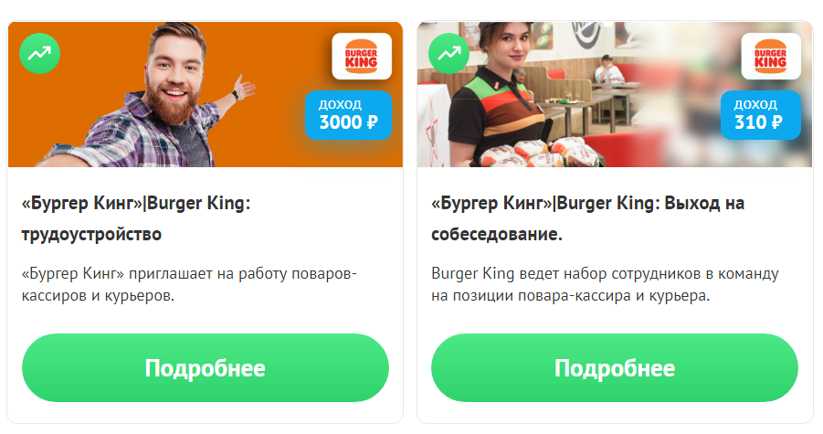Click the Burger King employee banner image
Screen dimensions: 823x434
pos(615,94)
